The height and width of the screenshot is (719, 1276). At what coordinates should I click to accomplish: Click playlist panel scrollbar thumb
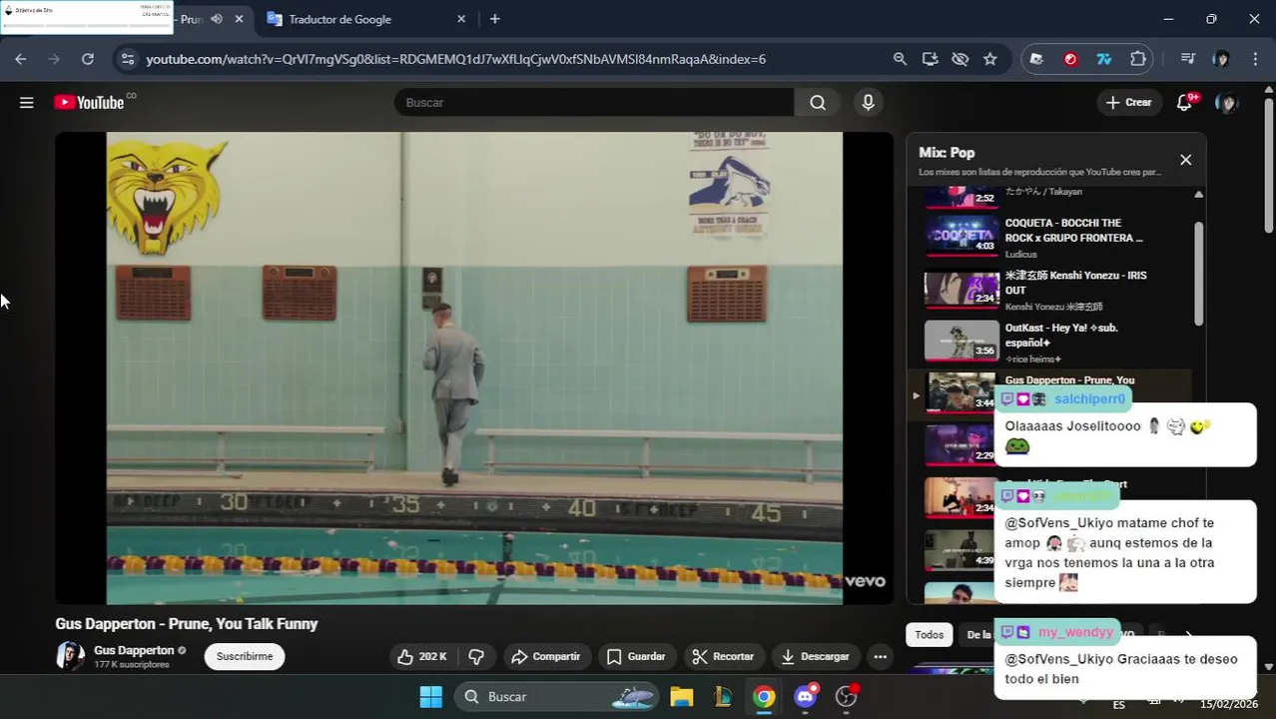(x=1198, y=272)
